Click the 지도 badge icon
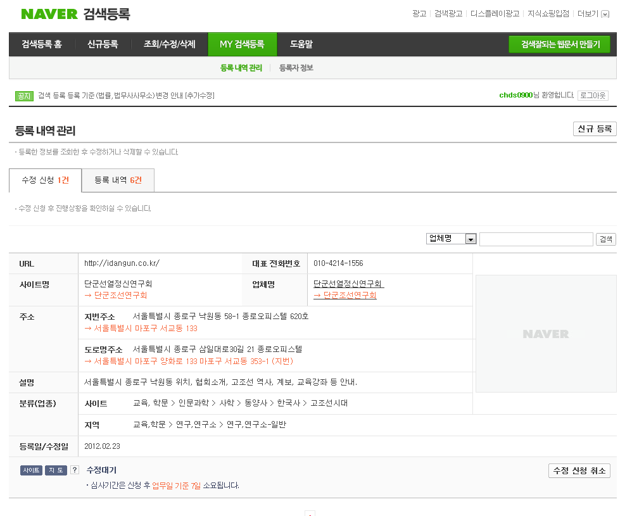Viewport: 632px width, 516px height. coord(56,470)
